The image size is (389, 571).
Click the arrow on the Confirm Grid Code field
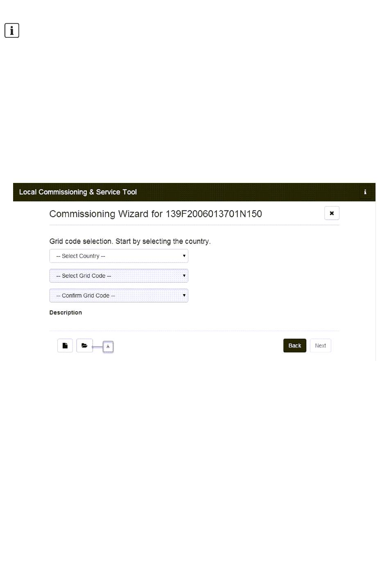tap(184, 295)
